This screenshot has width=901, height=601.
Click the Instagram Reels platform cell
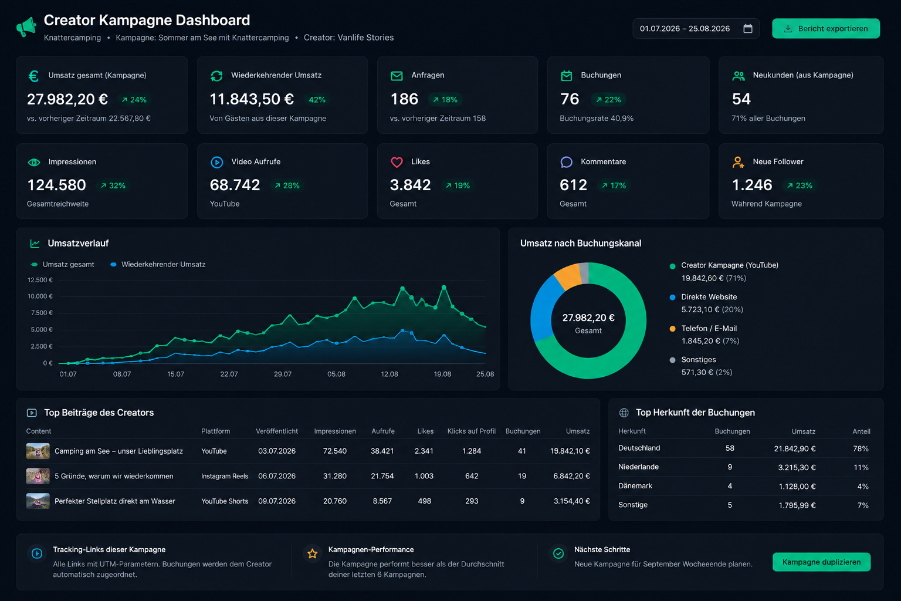click(x=225, y=477)
